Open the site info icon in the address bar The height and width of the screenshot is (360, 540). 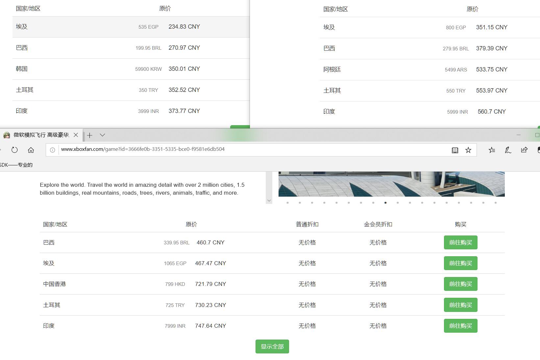(52, 150)
